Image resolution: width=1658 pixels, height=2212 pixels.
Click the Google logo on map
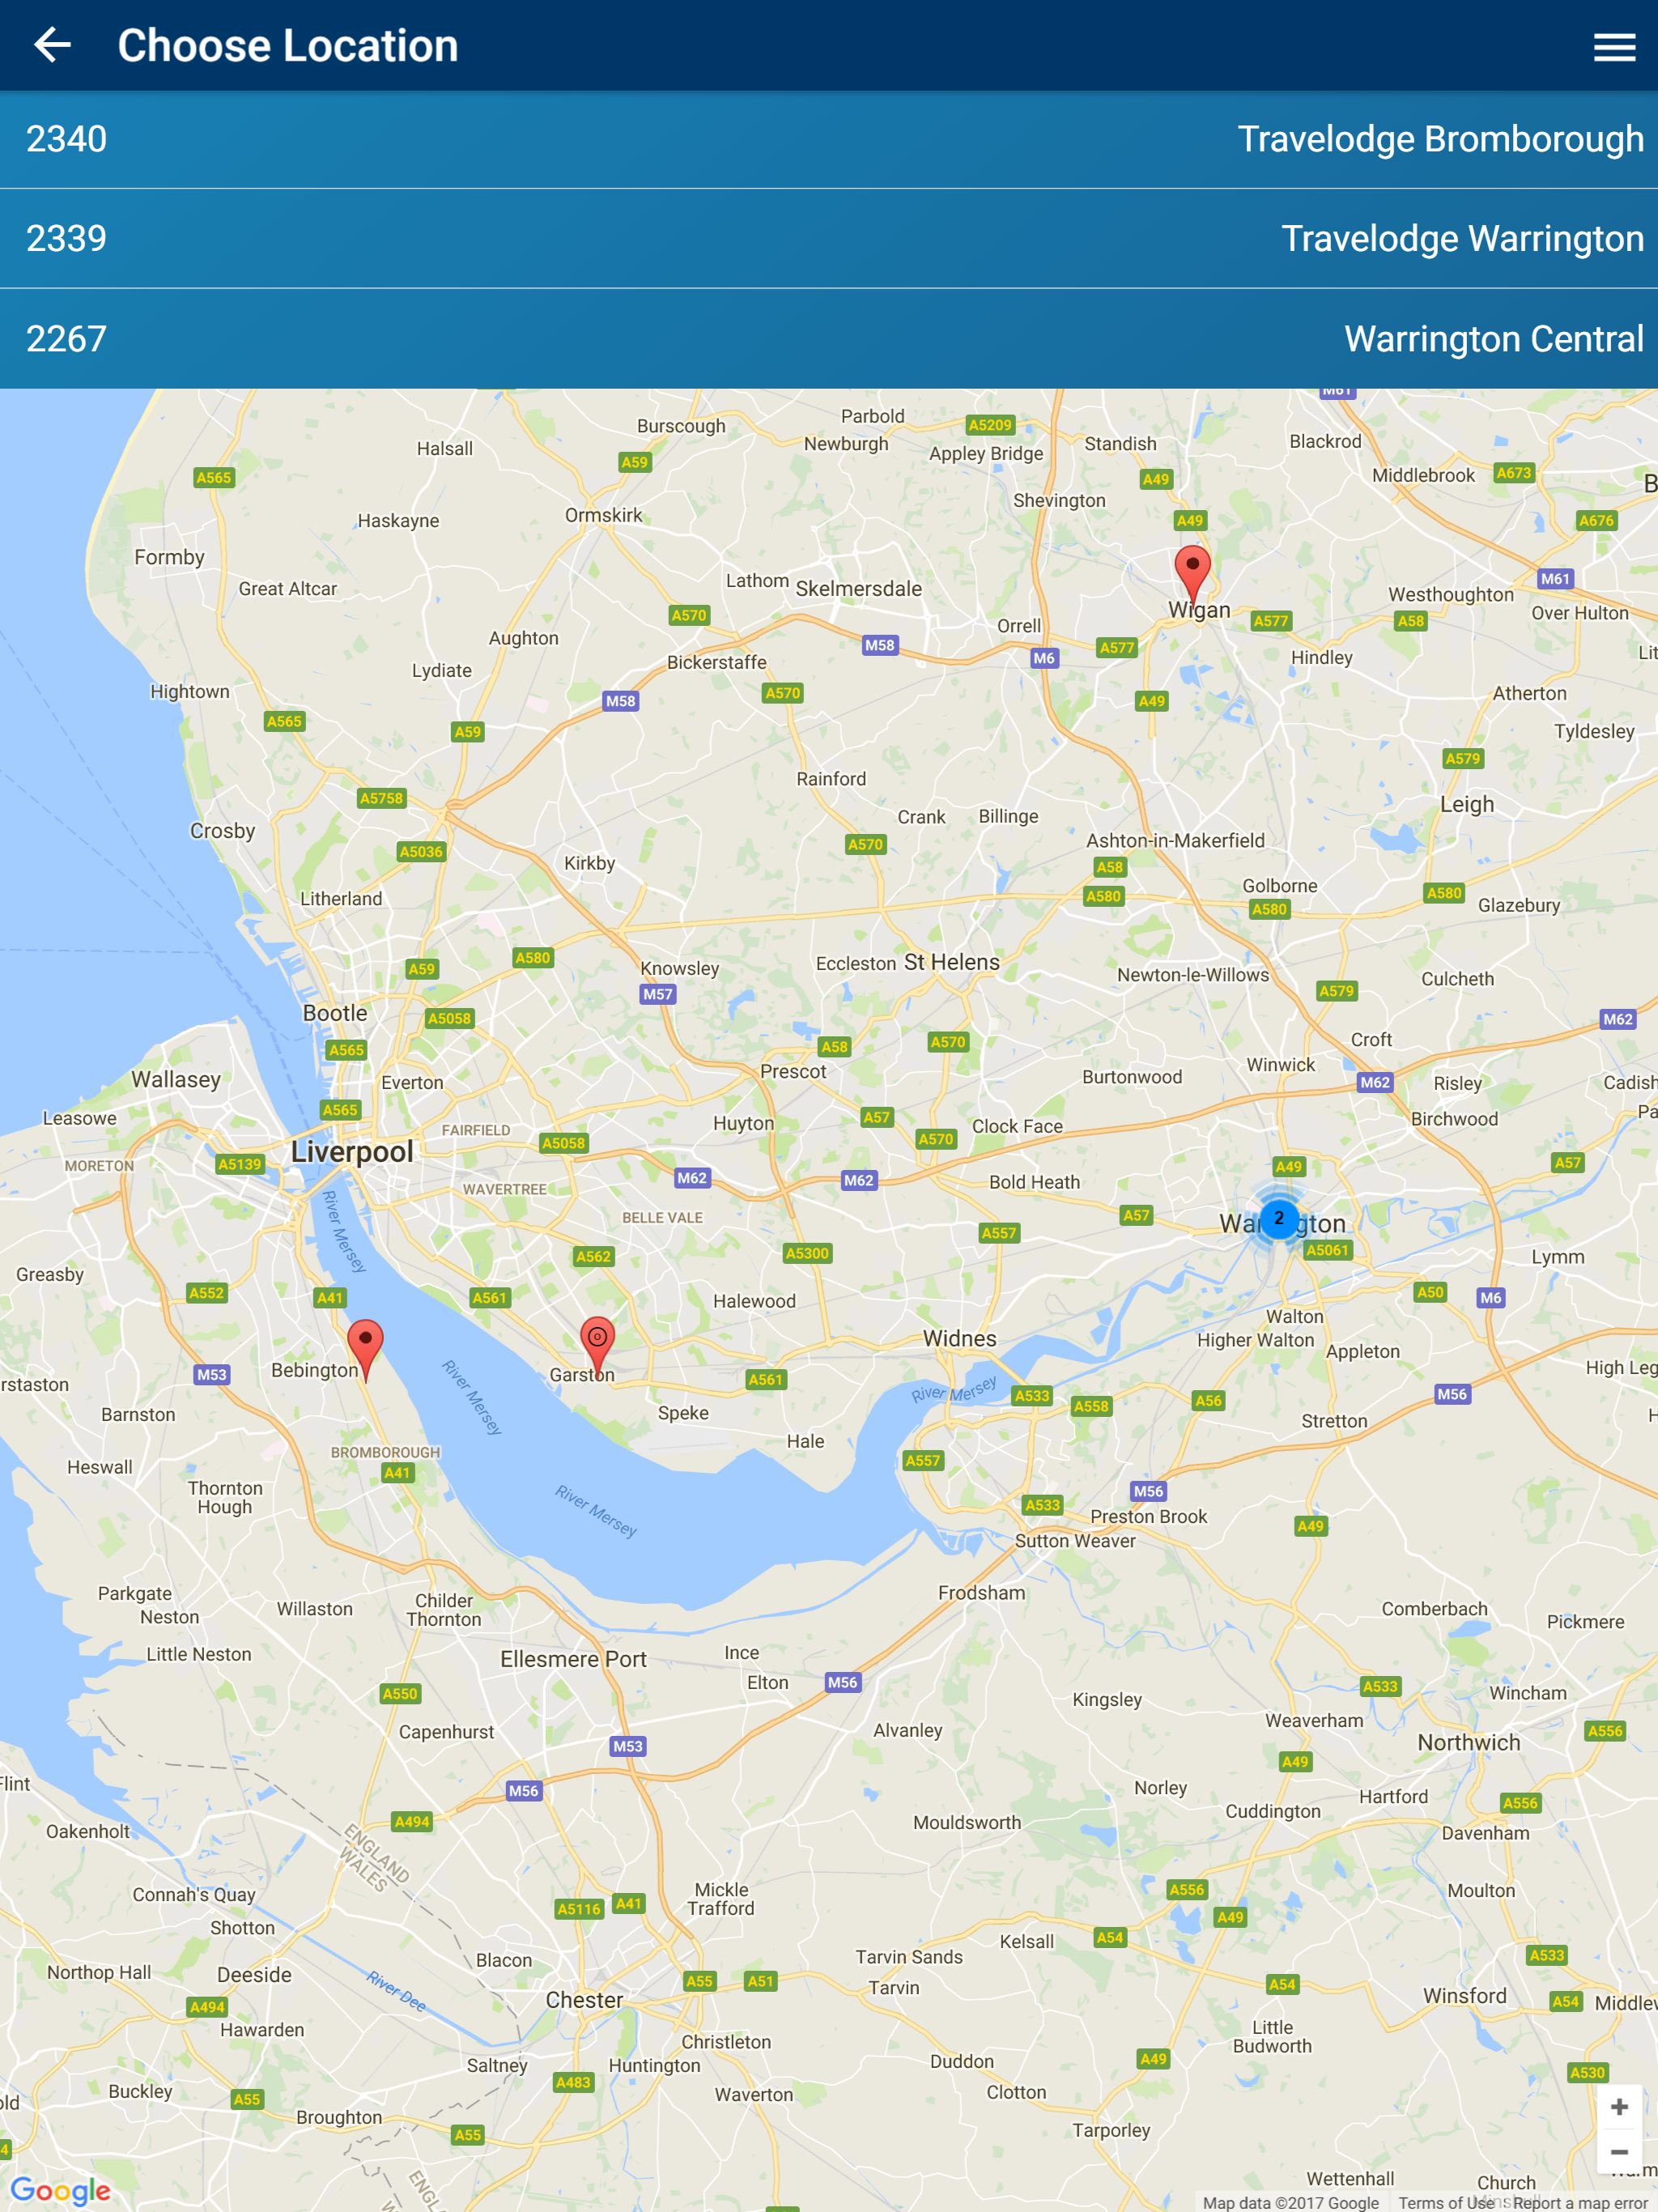(61, 2190)
